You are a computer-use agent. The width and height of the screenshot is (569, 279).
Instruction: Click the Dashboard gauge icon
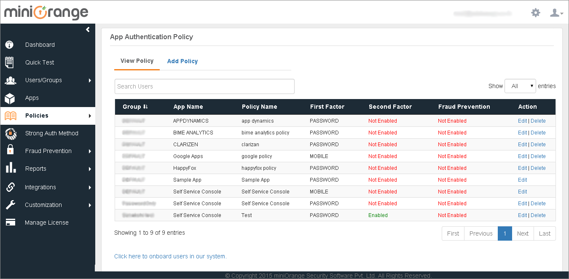coord(9,45)
